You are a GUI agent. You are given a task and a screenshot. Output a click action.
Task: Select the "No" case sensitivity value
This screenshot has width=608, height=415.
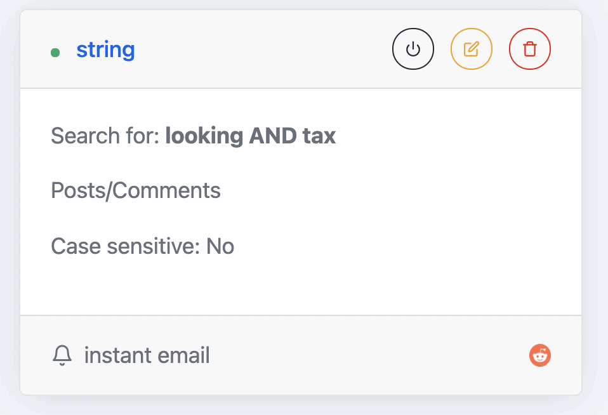pyautogui.click(x=220, y=246)
